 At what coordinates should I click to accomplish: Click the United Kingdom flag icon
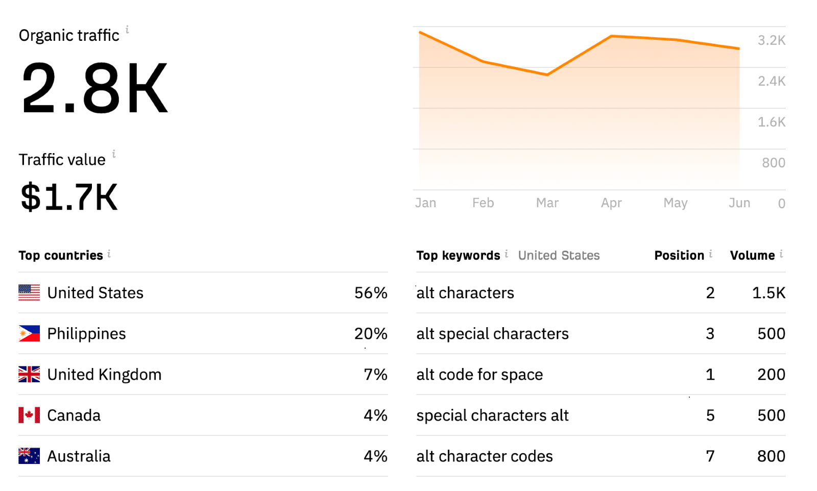coord(29,374)
